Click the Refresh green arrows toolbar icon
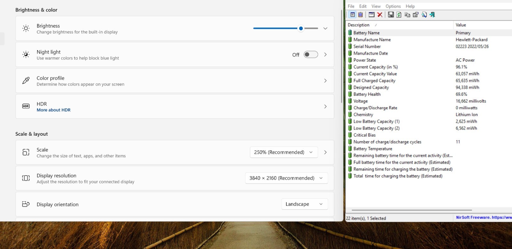The width and height of the screenshot is (512, 249). click(399, 15)
